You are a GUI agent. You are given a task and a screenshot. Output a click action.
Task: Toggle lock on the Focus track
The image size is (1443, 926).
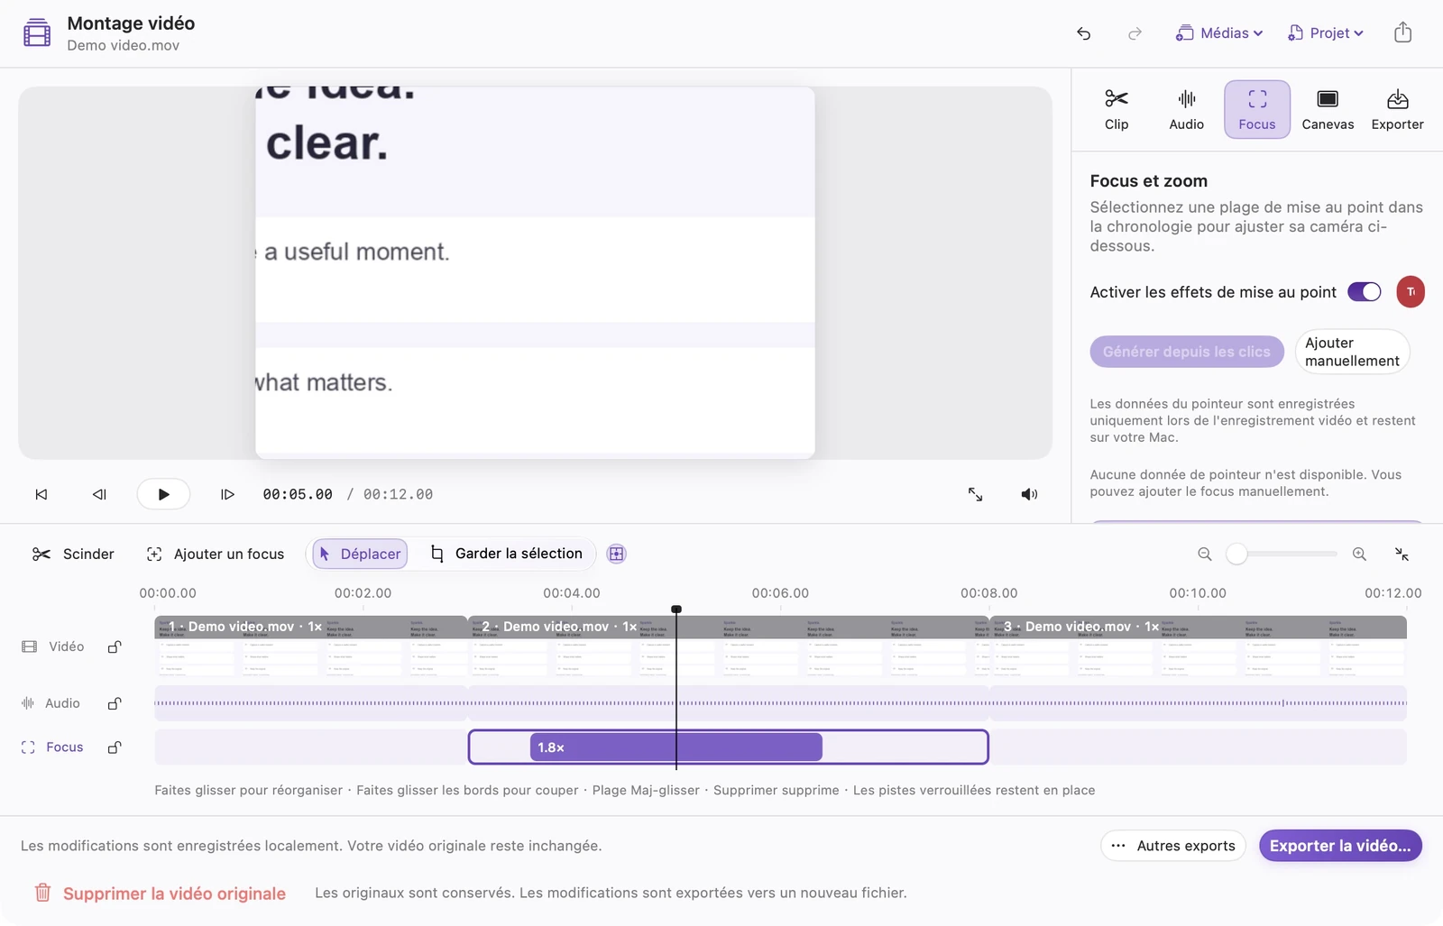(115, 747)
